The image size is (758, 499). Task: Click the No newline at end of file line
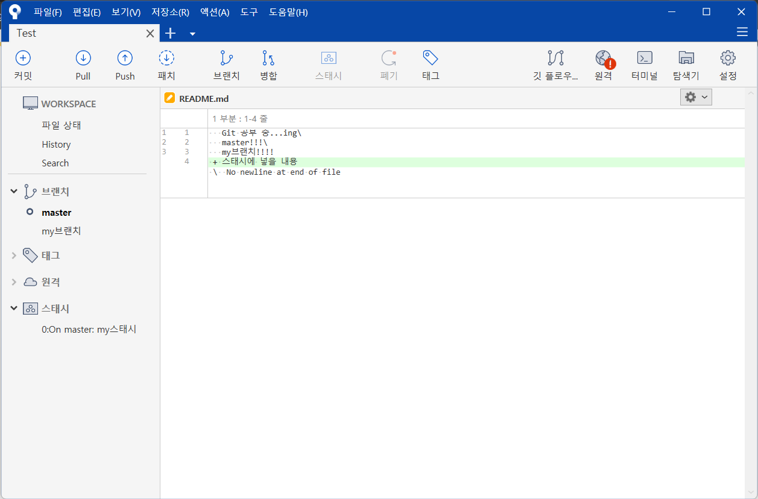click(x=283, y=172)
